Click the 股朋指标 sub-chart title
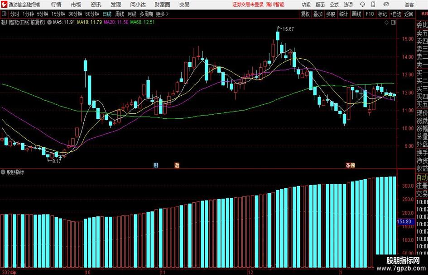Screen dimensions: 428x275 (x=15, y=172)
